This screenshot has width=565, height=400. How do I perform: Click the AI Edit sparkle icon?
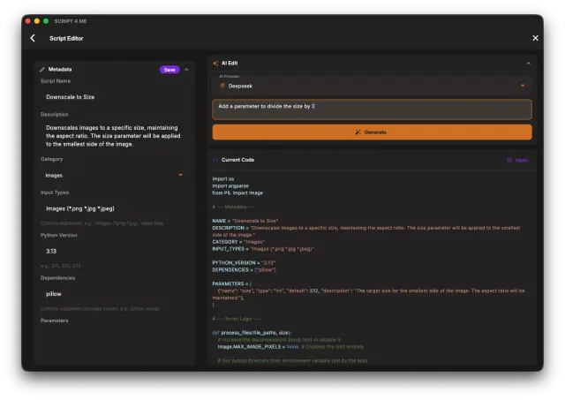pos(215,64)
